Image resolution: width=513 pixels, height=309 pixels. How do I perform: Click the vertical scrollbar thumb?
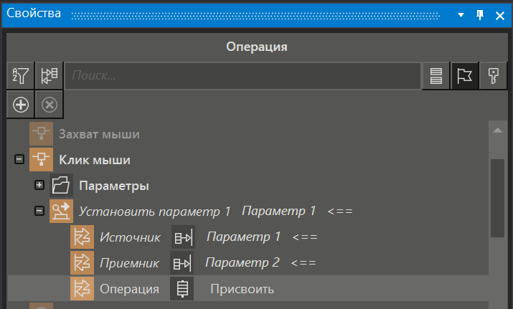496,197
